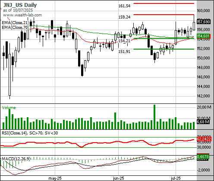Click the jul-25 date axis label
The width and height of the screenshot is (214, 181).
pos(176,178)
